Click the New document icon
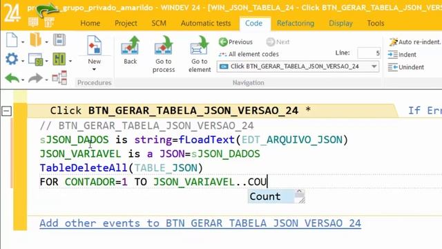Viewport: 442px width, 249px height. click(12, 40)
